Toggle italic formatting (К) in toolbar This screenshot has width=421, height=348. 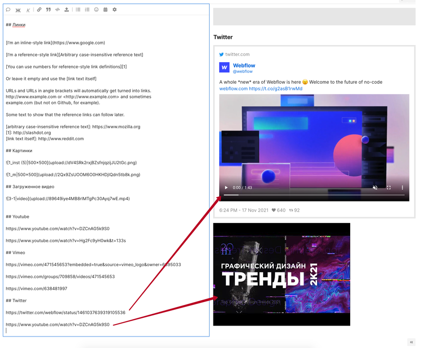pos(28,10)
